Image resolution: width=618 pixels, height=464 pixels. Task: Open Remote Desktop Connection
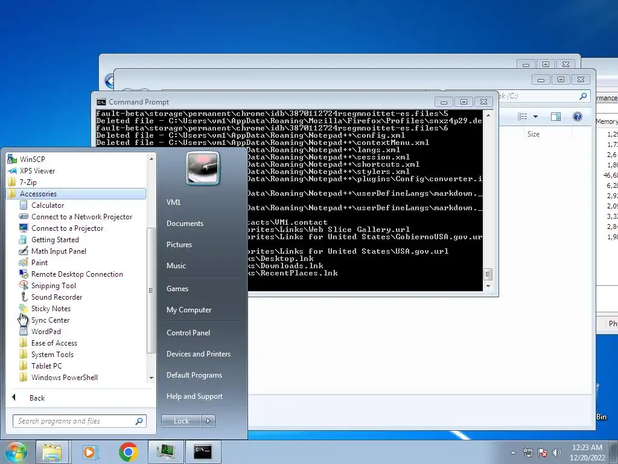click(x=77, y=274)
